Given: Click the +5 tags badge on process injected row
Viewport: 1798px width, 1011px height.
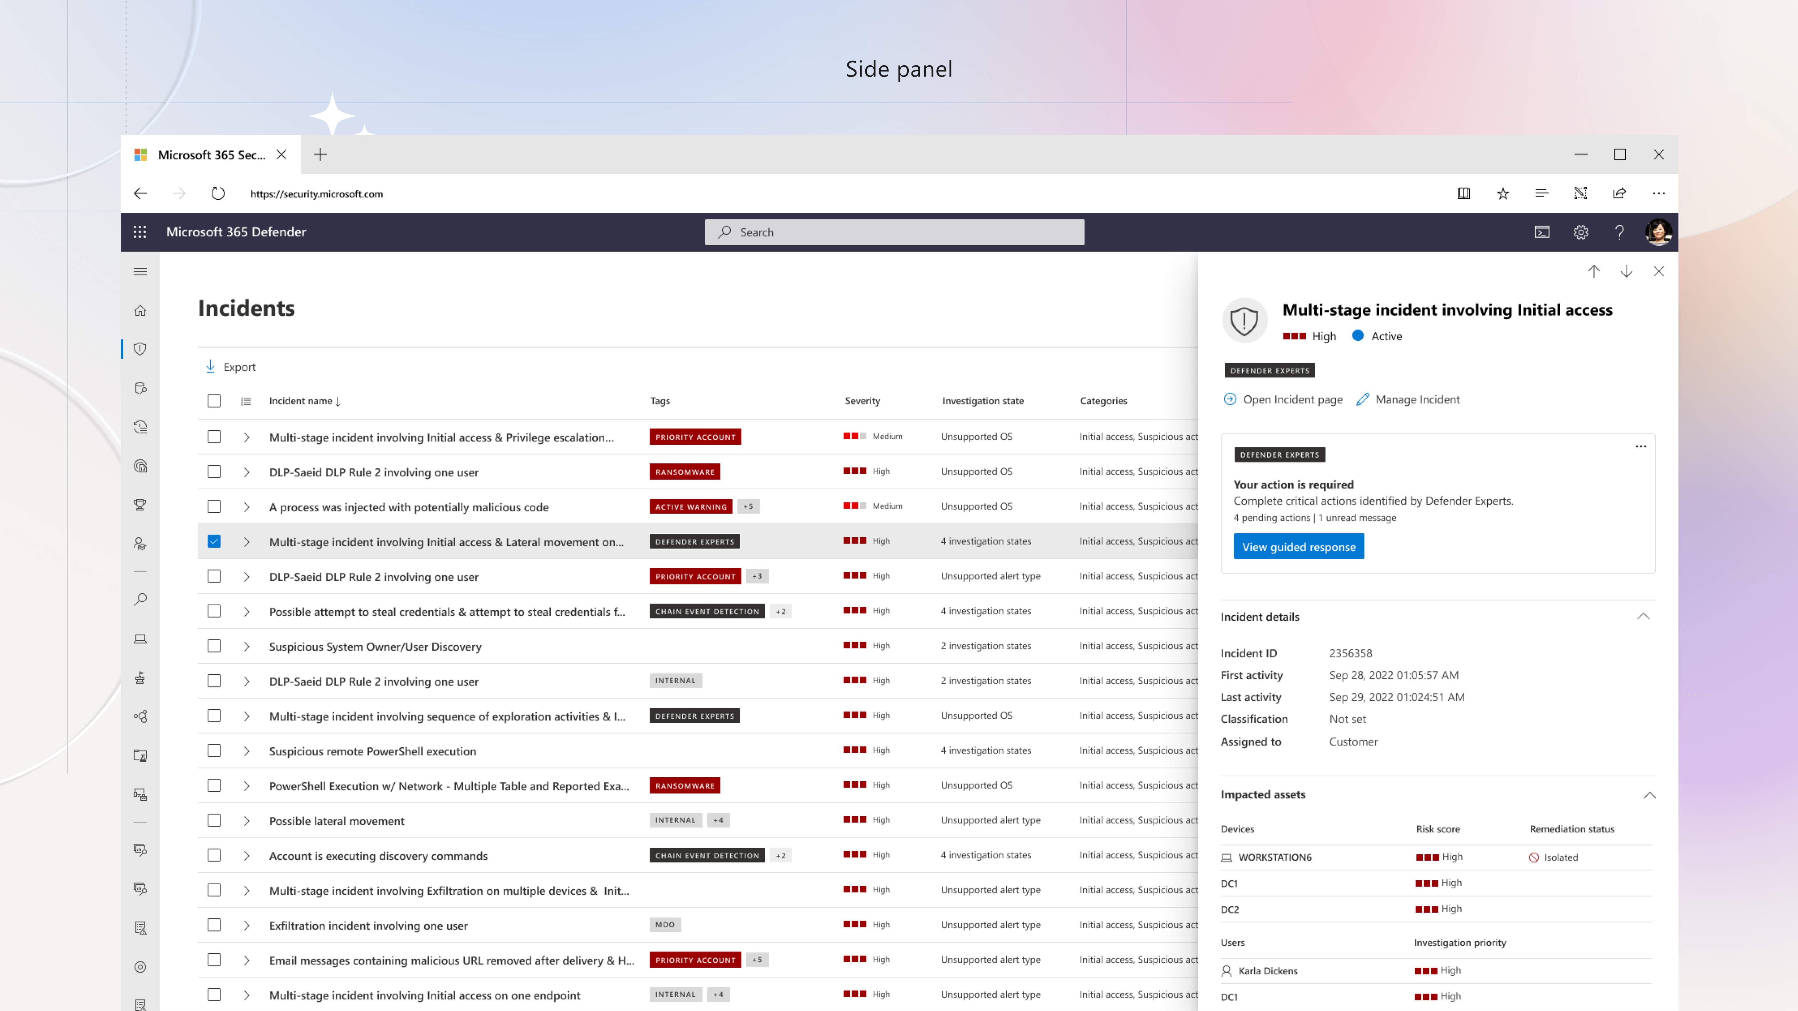Looking at the screenshot, I should [x=748, y=506].
